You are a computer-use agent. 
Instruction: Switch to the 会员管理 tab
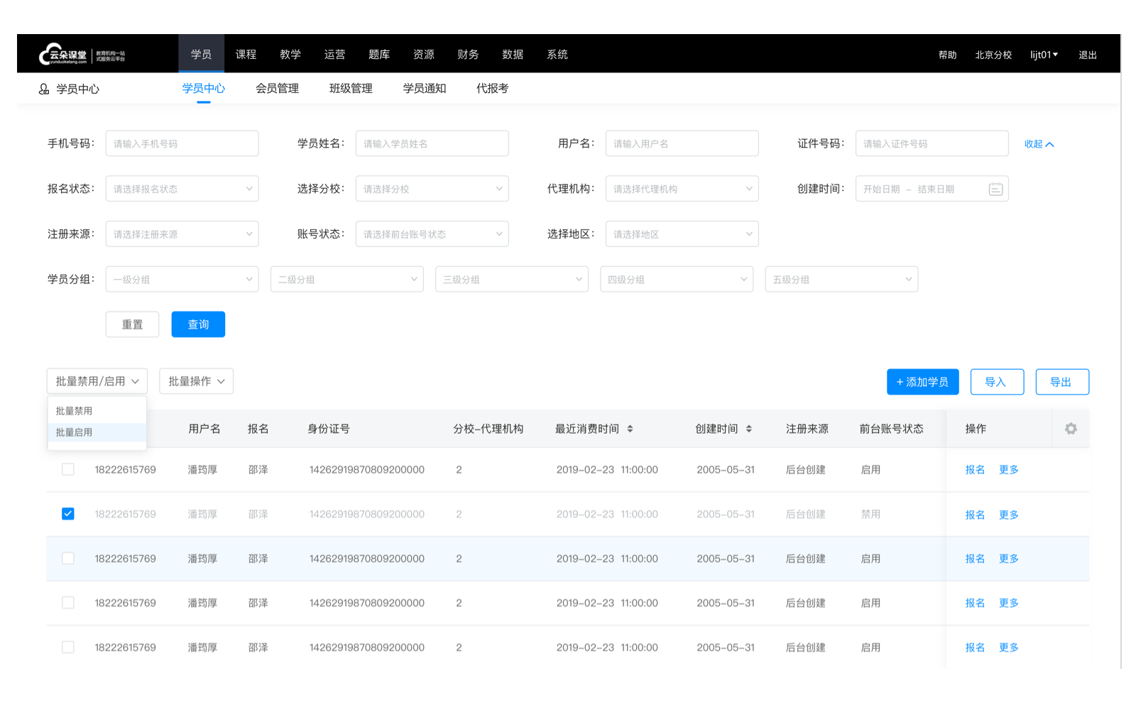(278, 88)
